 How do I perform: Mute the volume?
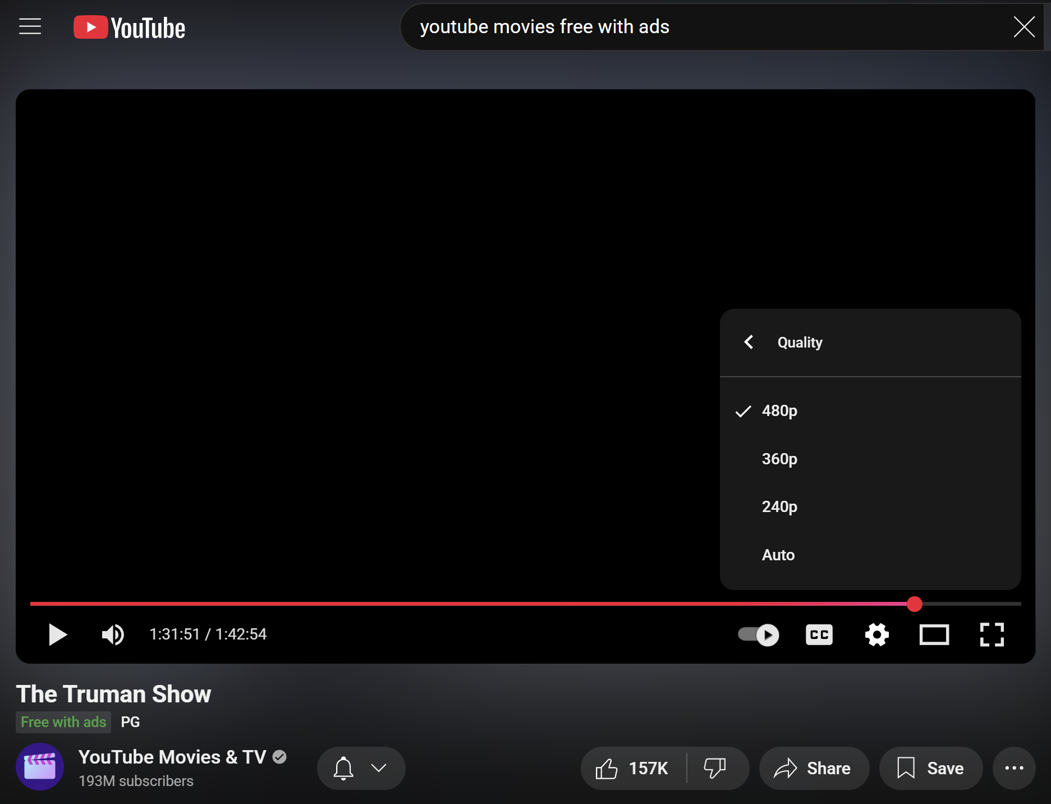(113, 634)
